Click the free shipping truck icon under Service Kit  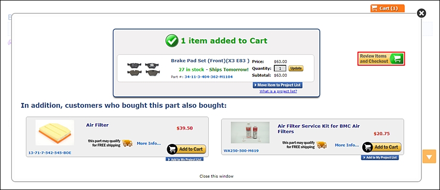pos(321,145)
